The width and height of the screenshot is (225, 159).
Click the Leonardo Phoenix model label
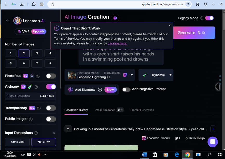point(158,138)
